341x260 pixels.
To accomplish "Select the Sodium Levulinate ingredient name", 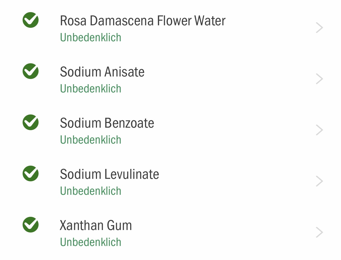I will [x=109, y=174].
